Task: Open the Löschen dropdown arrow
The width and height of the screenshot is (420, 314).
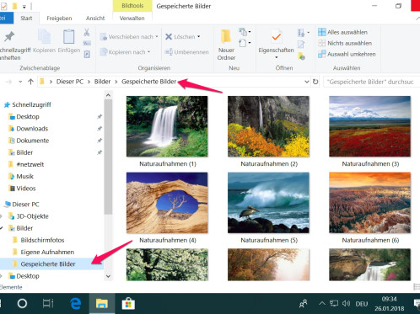Action: (x=199, y=37)
